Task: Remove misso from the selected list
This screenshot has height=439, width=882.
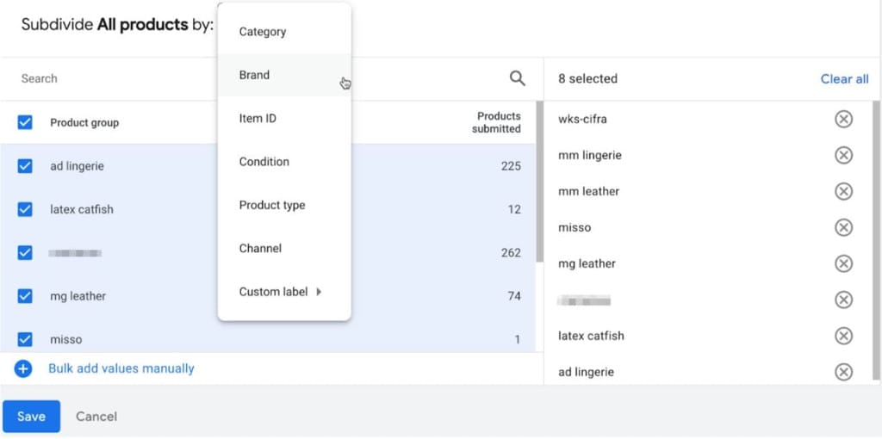Action: (843, 227)
